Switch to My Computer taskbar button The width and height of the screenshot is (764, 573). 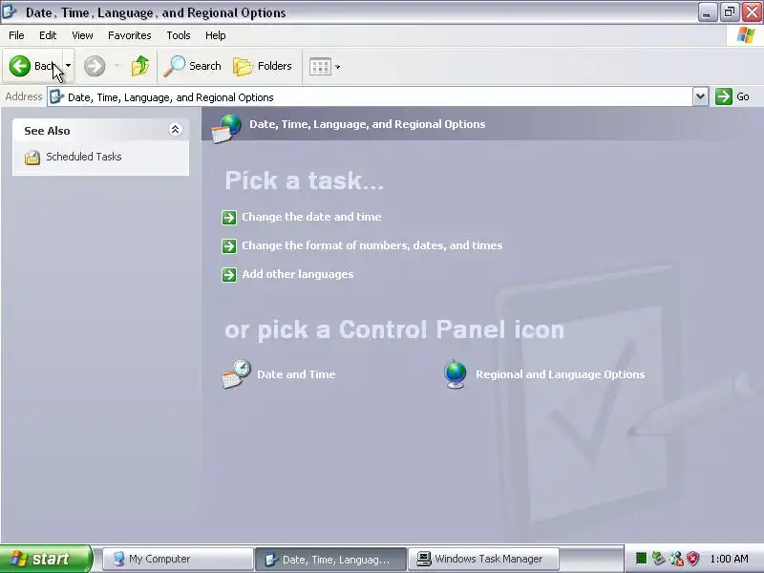point(178,559)
